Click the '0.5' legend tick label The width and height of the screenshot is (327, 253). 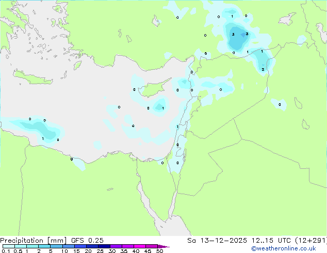[x=18, y=251]
